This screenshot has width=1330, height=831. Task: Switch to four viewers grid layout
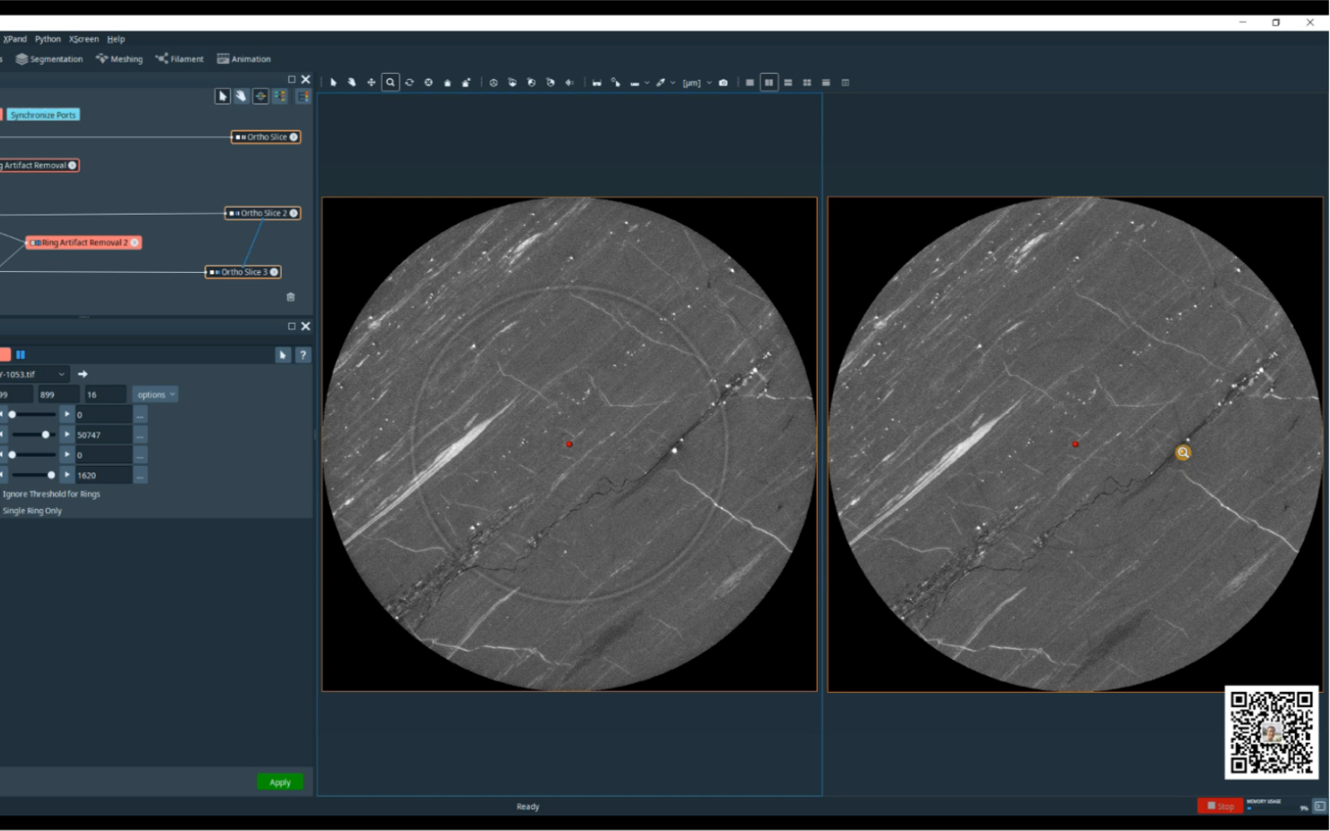pos(807,82)
